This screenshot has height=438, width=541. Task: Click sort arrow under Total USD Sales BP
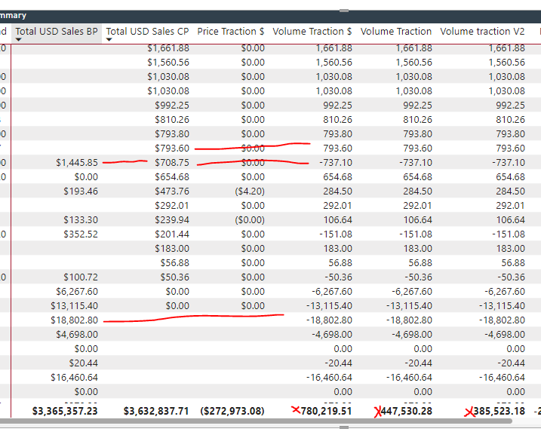click(x=19, y=40)
